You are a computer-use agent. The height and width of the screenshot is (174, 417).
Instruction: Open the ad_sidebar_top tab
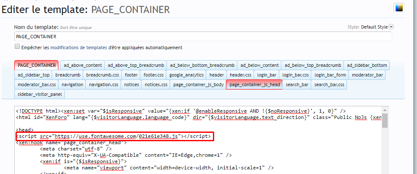pos(33,75)
